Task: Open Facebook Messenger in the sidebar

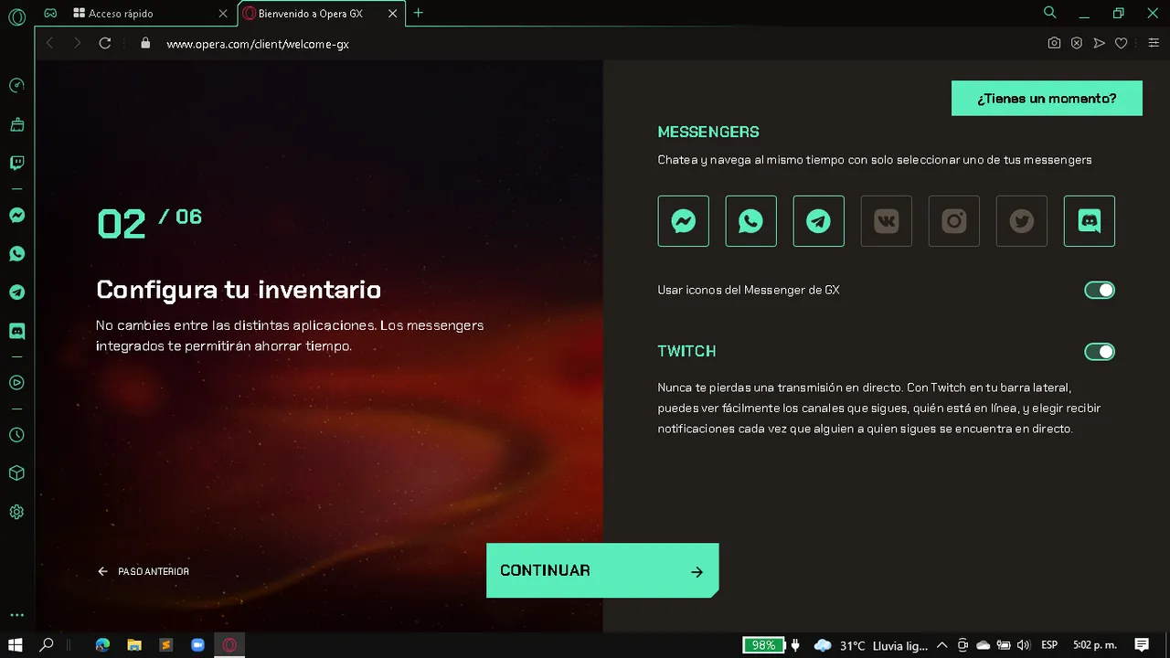Action: (x=16, y=216)
